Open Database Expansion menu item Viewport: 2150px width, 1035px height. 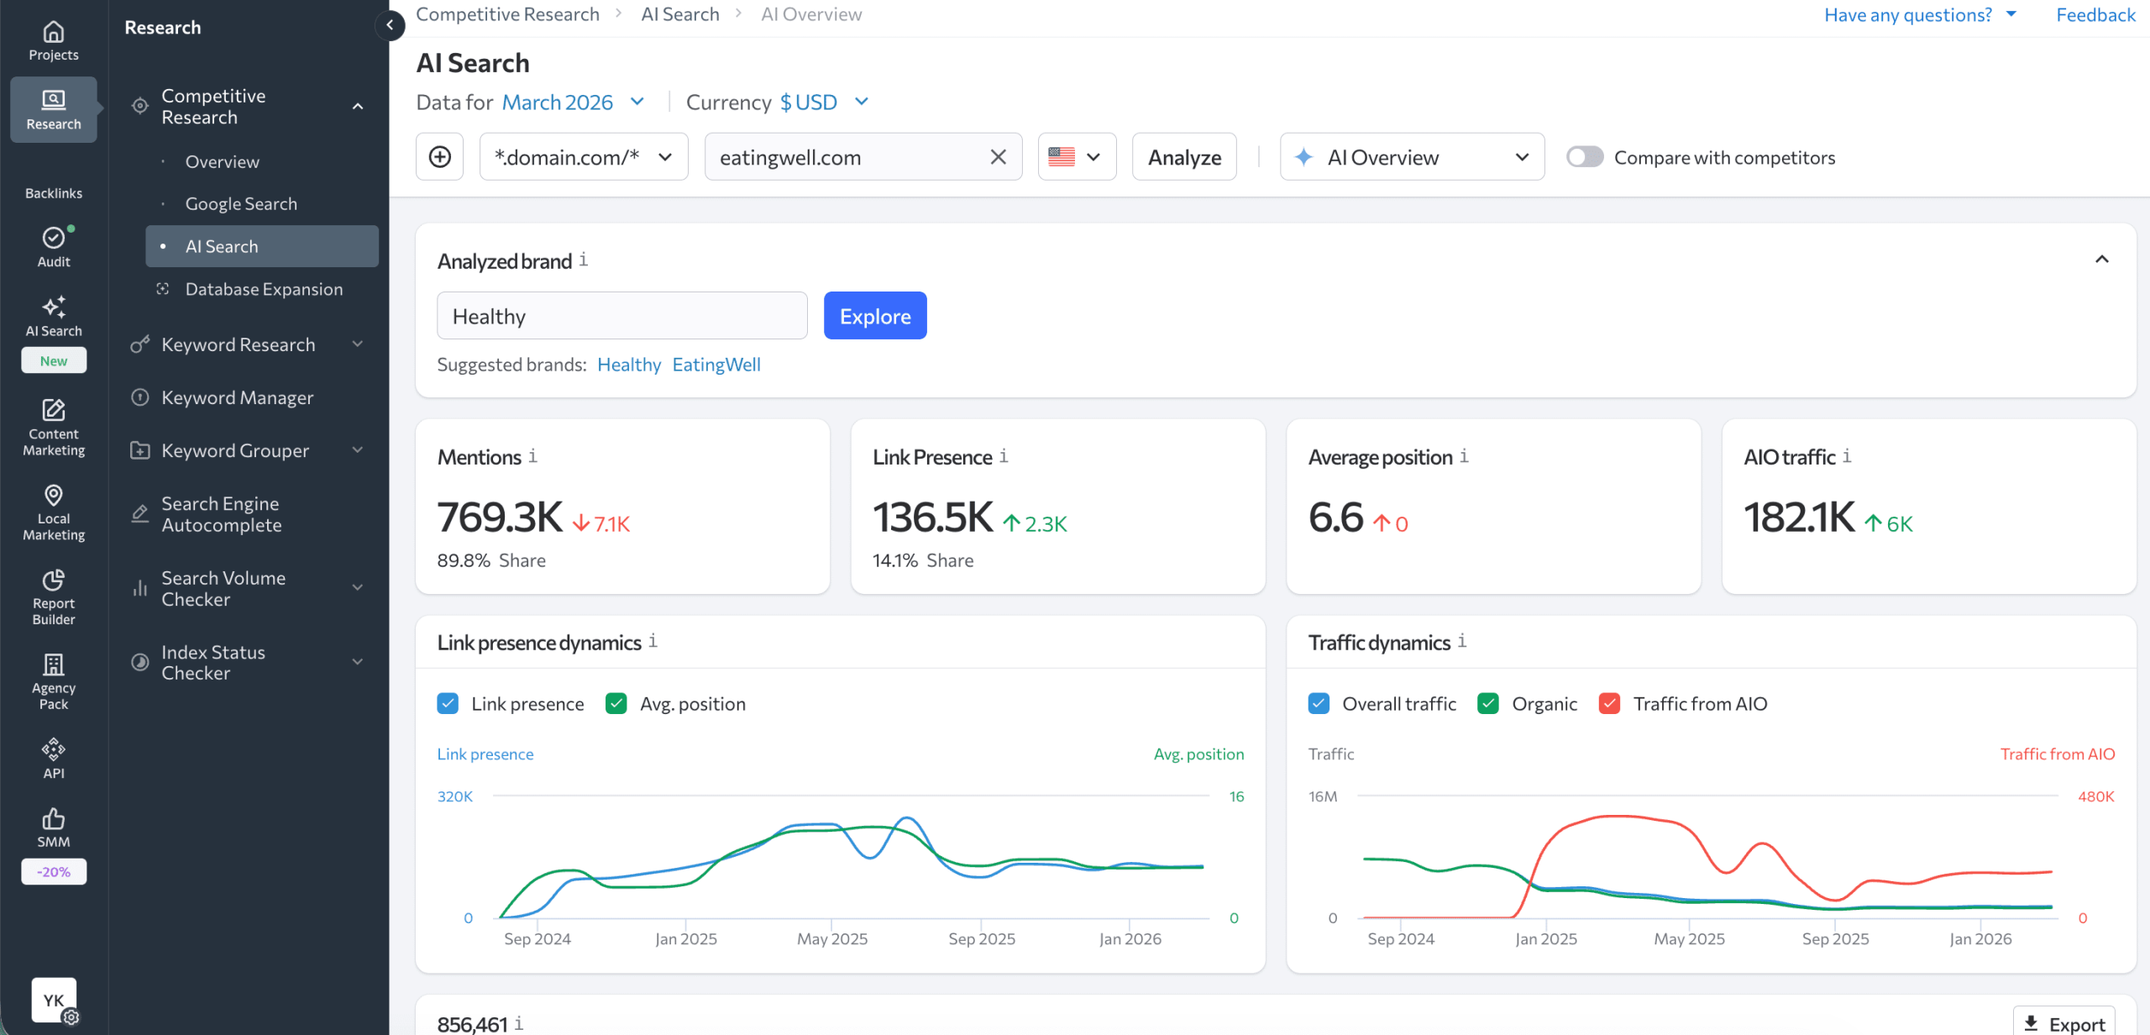pos(264,289)
